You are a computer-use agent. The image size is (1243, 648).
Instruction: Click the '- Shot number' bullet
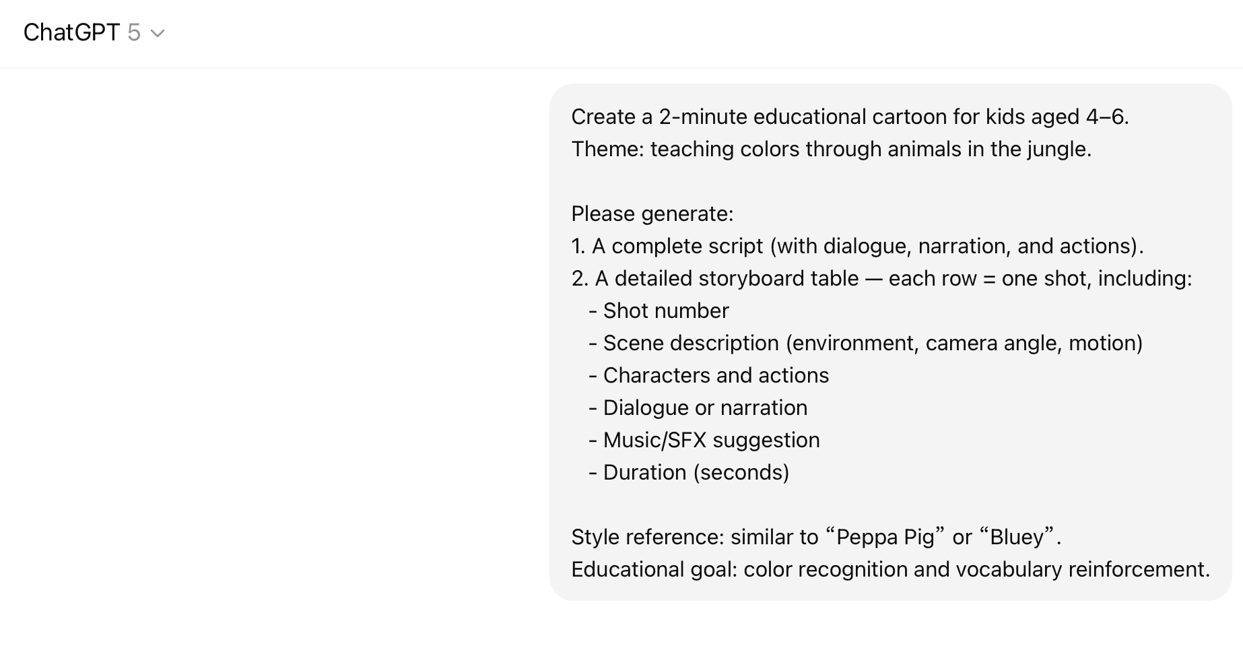coord(659,311)
